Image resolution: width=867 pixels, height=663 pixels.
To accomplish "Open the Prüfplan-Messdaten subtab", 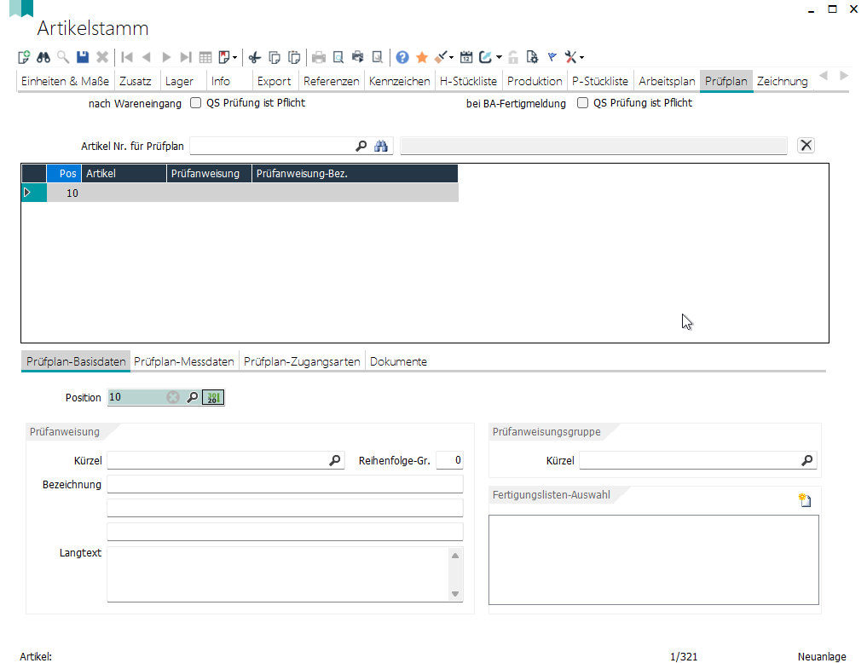I will [x=184, y=362].
